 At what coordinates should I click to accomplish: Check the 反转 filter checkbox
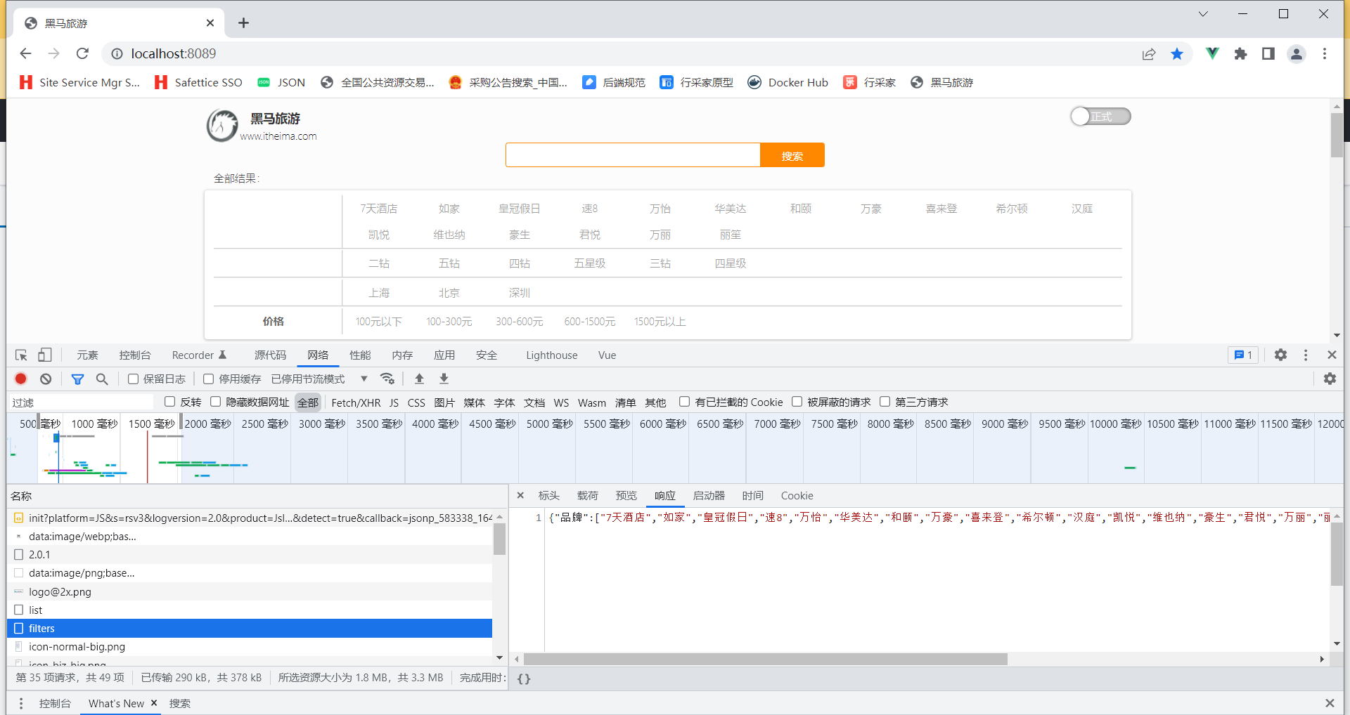click(x=169, y=402)
